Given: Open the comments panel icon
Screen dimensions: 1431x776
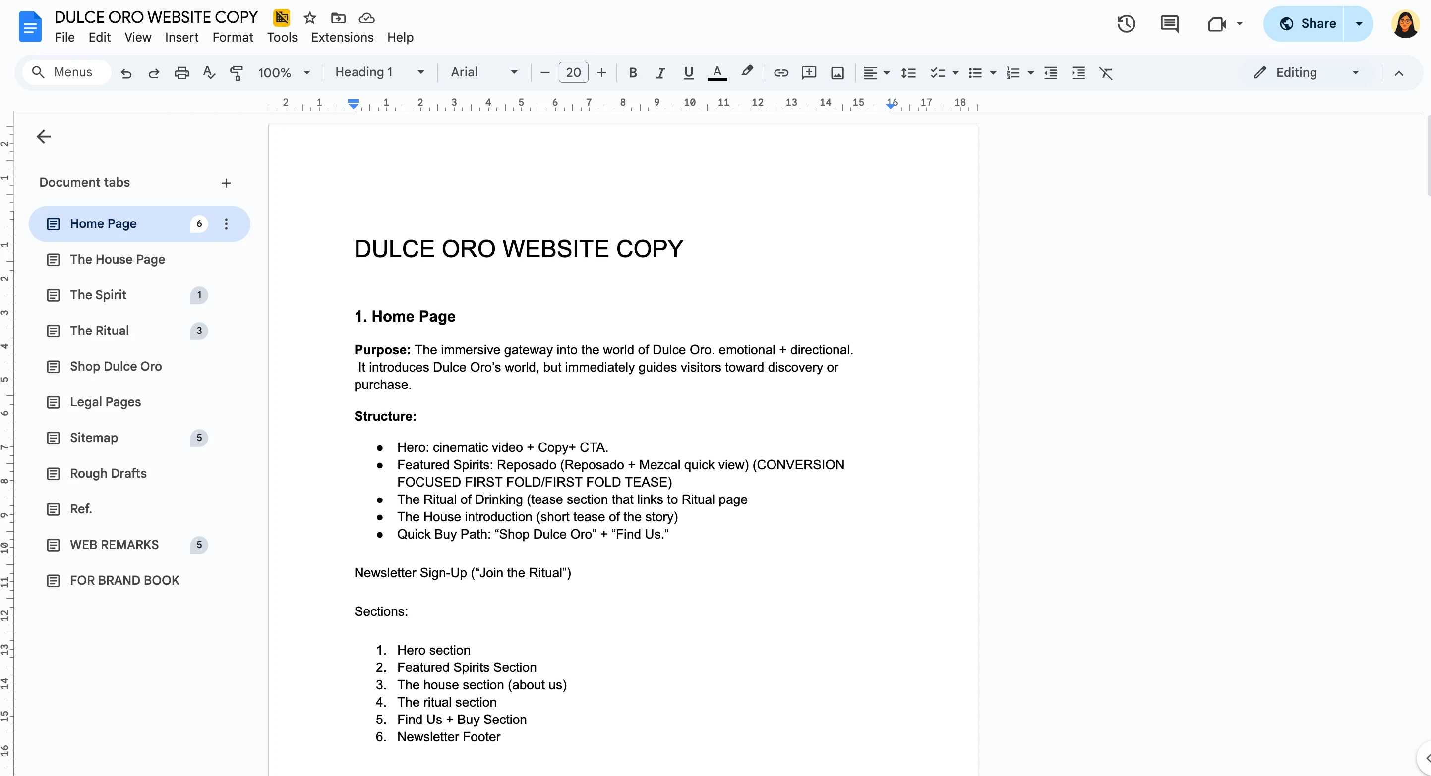Looking at the screenshot, I should coord(1169,24).
